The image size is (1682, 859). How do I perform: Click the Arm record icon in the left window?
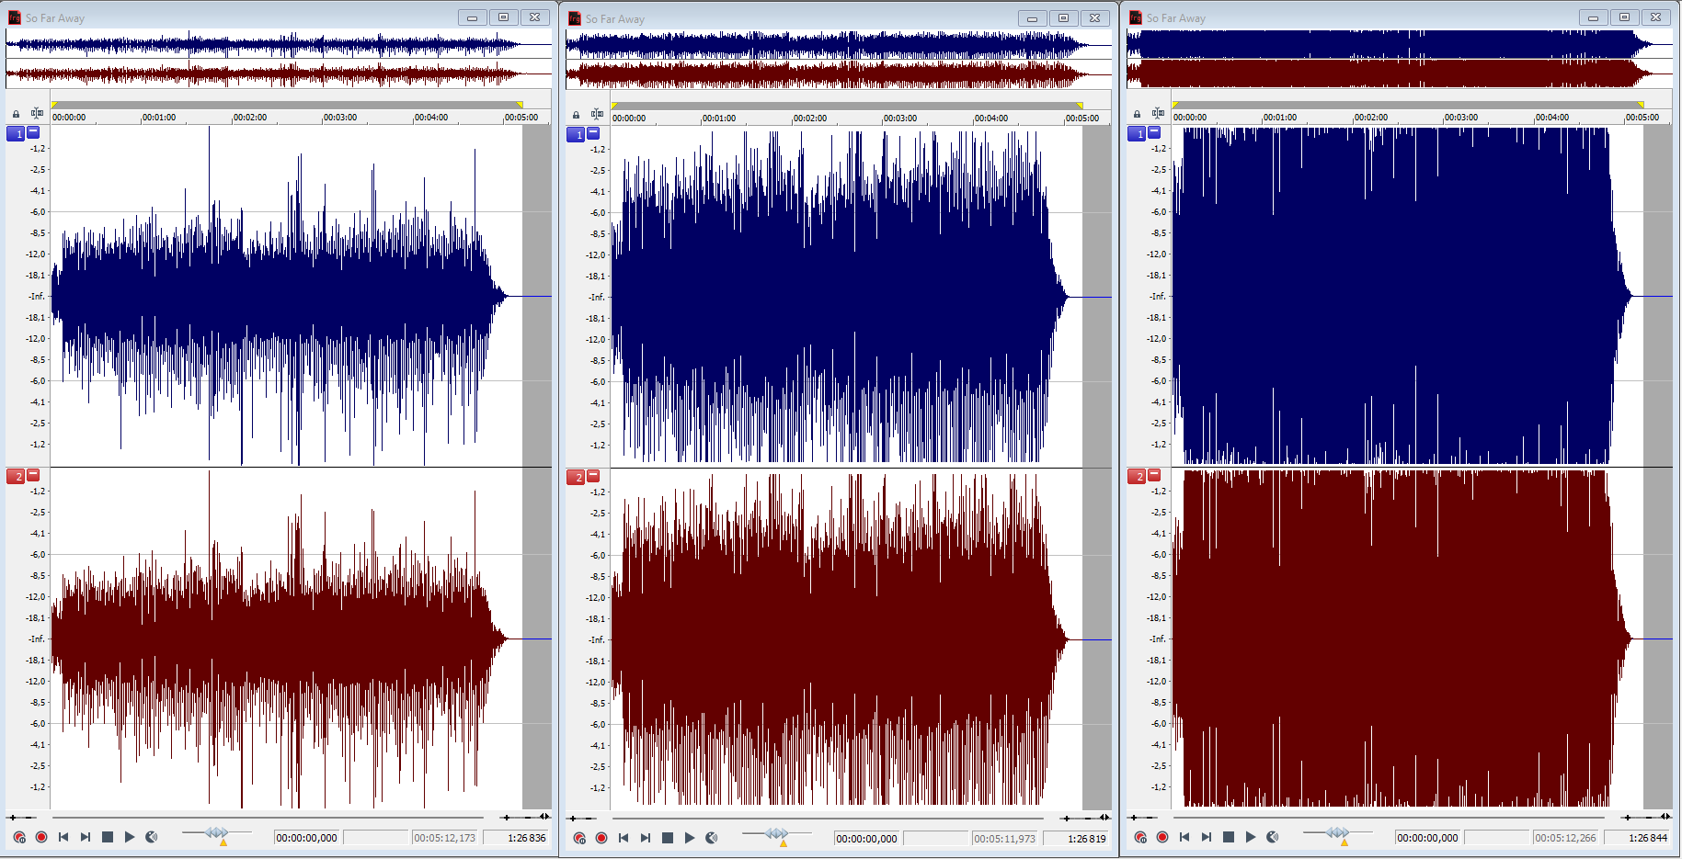[19, 837]
